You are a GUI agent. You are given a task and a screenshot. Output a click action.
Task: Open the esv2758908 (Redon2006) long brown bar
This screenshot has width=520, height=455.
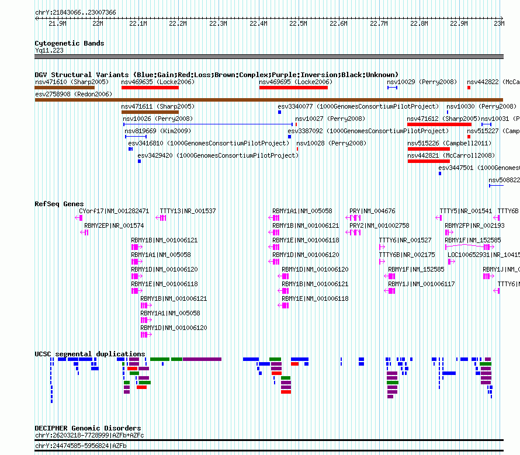[269, 100]
